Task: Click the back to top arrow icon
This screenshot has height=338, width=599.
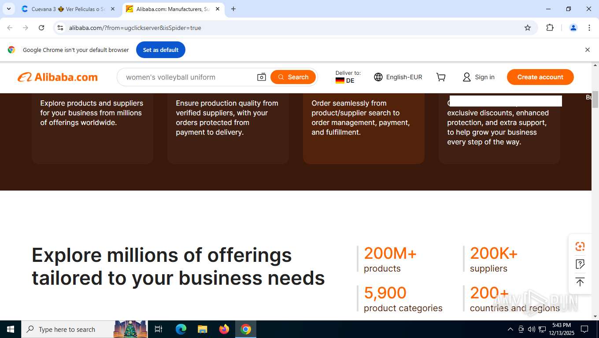Action: [580, 282]
